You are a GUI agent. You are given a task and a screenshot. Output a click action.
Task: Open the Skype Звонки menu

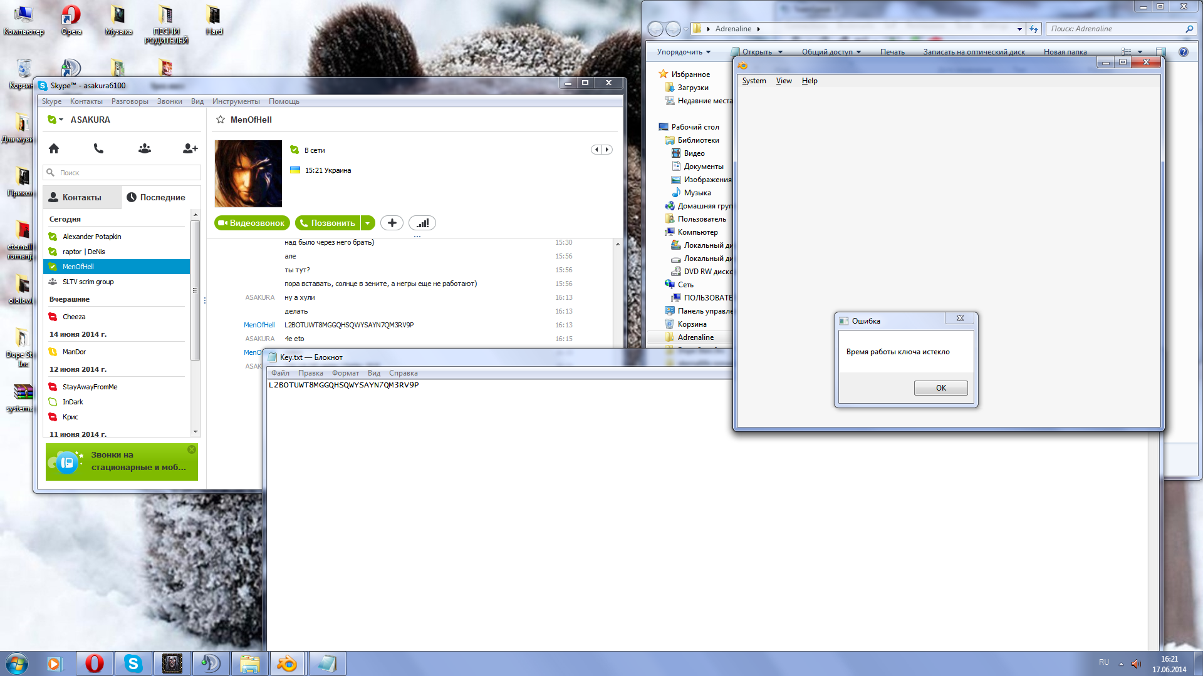[169, 101]
